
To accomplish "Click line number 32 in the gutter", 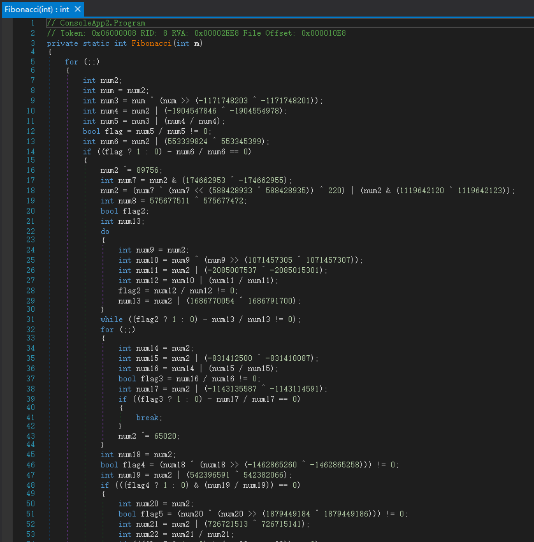I will click(x=31, y=330).
